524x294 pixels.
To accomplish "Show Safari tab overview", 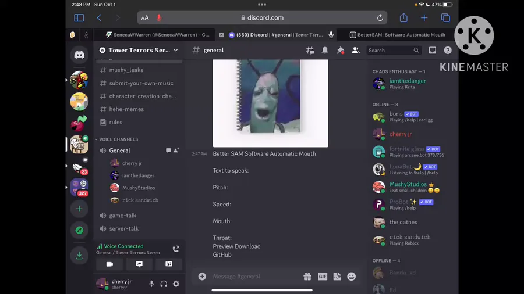I will 445,17.
